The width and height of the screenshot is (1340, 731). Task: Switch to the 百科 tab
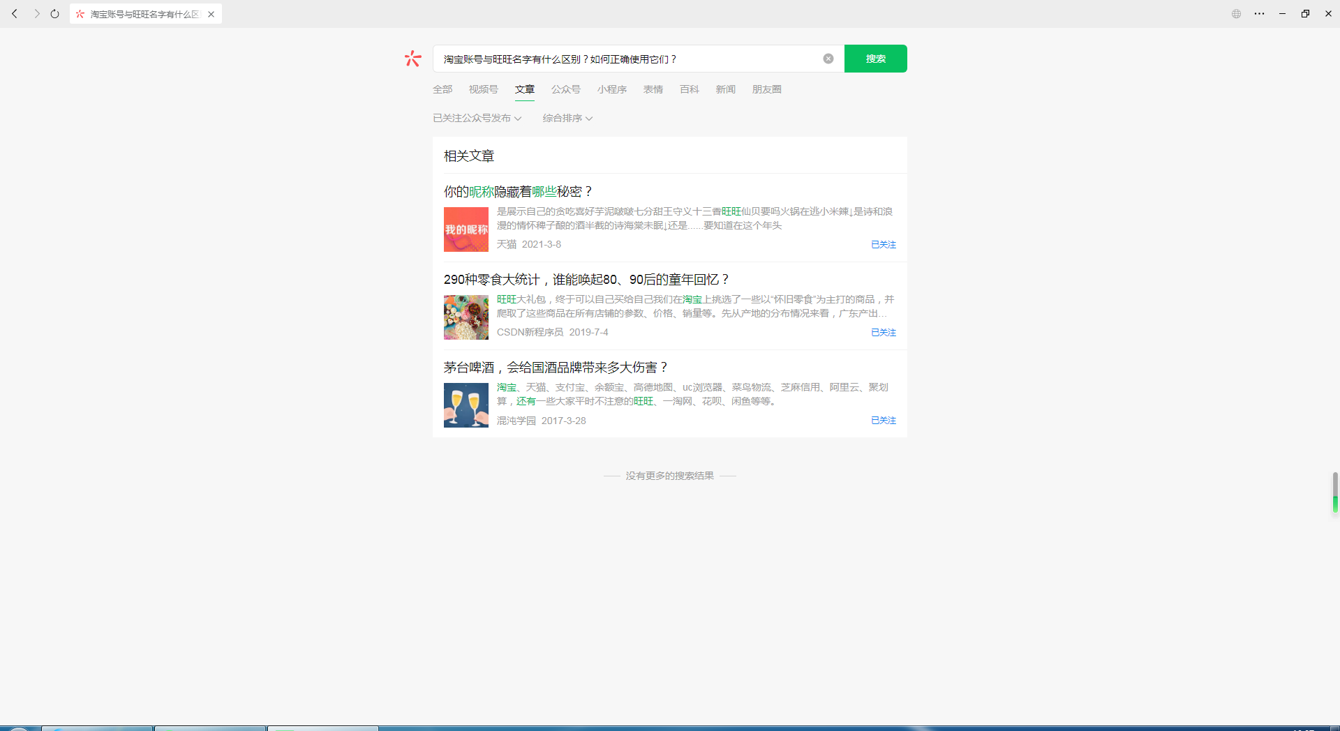(x=690, y=89)
